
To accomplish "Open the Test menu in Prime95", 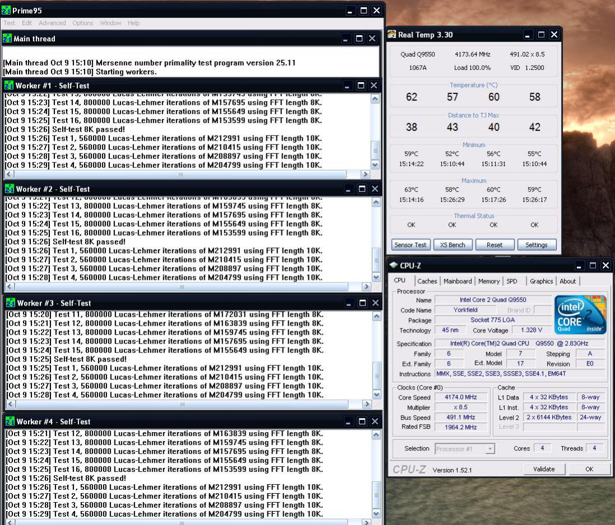I will (x=10, y=23).
